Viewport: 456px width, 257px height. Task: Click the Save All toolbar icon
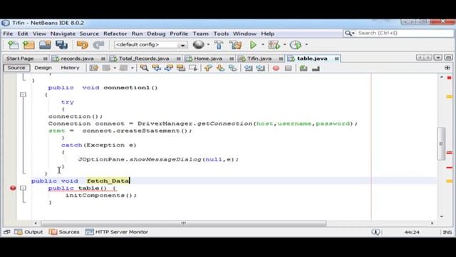pos(62,45)
